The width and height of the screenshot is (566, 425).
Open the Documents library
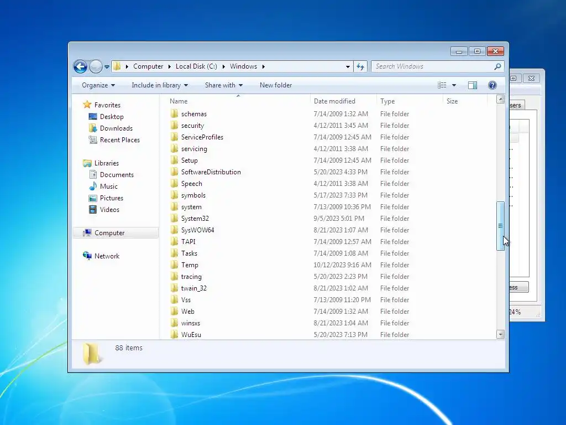(117, 174)
